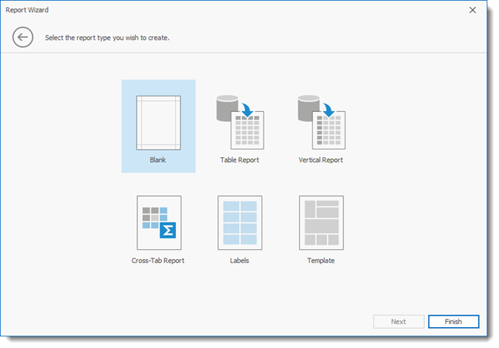499x348 pixels.
Task: Pick the Vertical Report icon
Action: [x=321, y=121]
